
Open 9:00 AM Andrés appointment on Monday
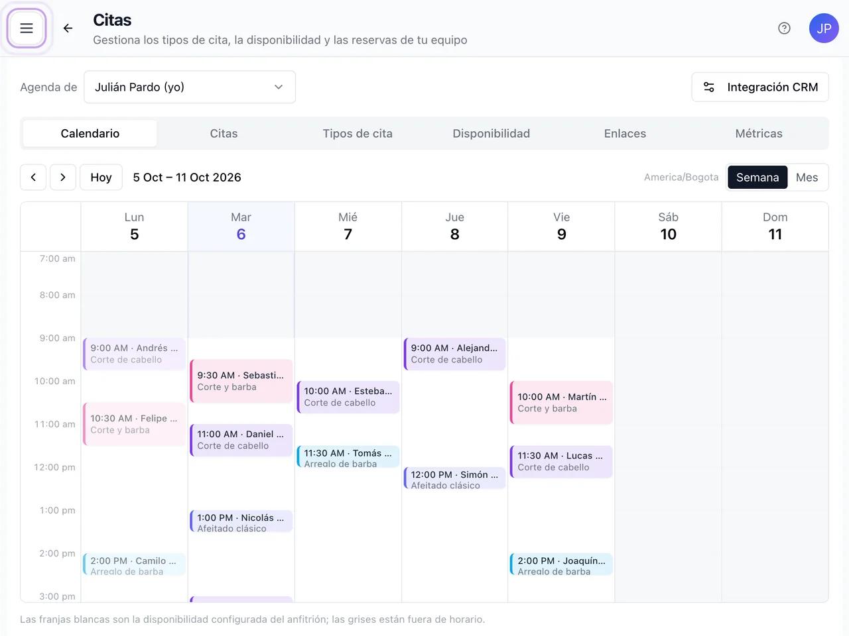tap(135, 354)
